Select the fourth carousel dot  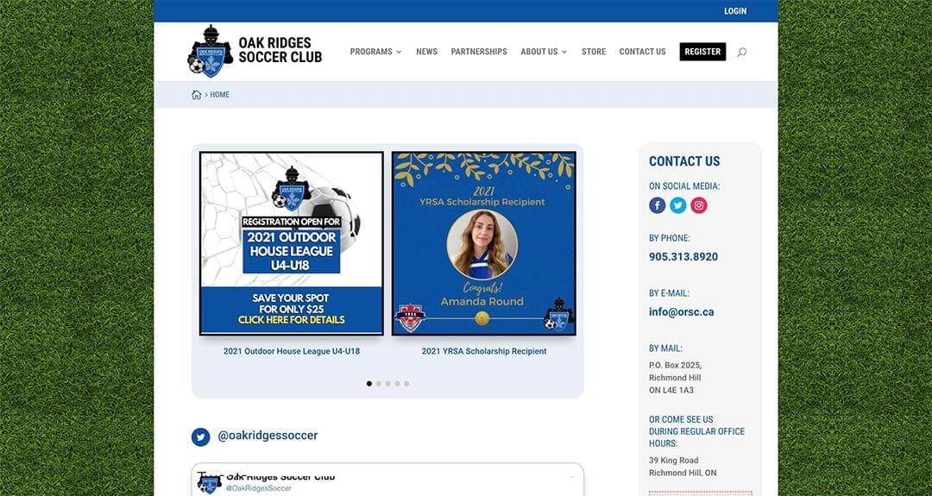pos(398,384)
